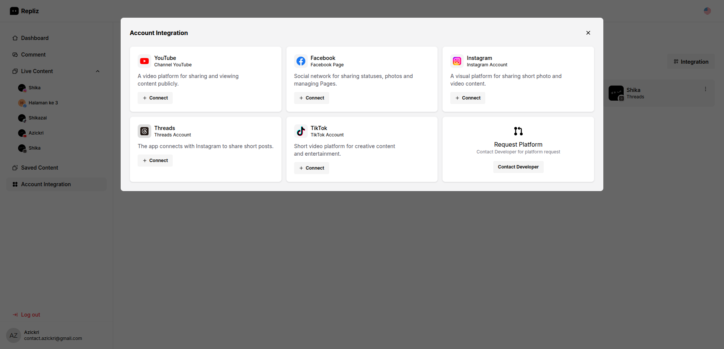The image size is (724, 349).
Task: Open the Comment menu item
Action: (57, 55)
